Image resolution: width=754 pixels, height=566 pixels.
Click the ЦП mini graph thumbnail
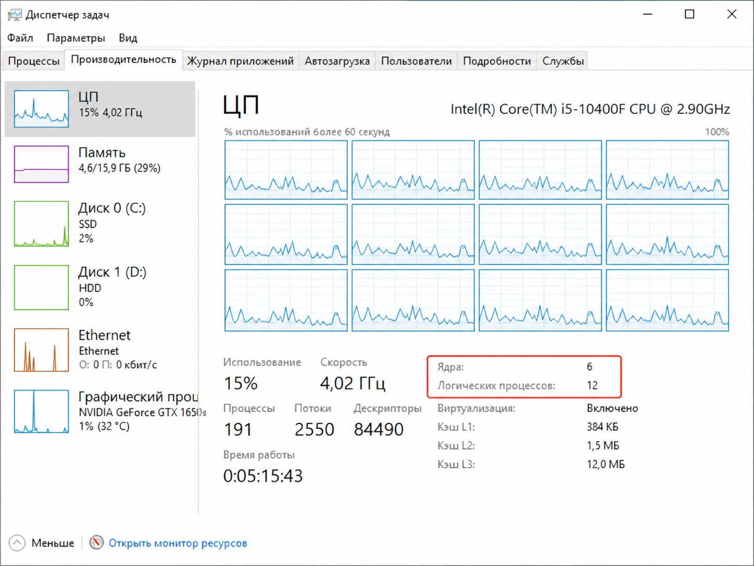click(x=41, y=109)
